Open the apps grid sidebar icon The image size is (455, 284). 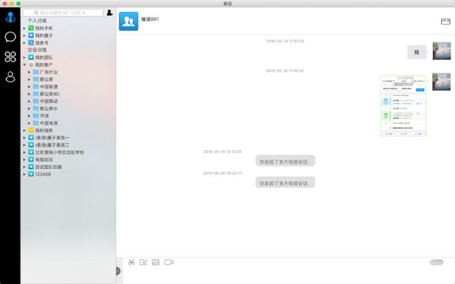click(10, 57)
